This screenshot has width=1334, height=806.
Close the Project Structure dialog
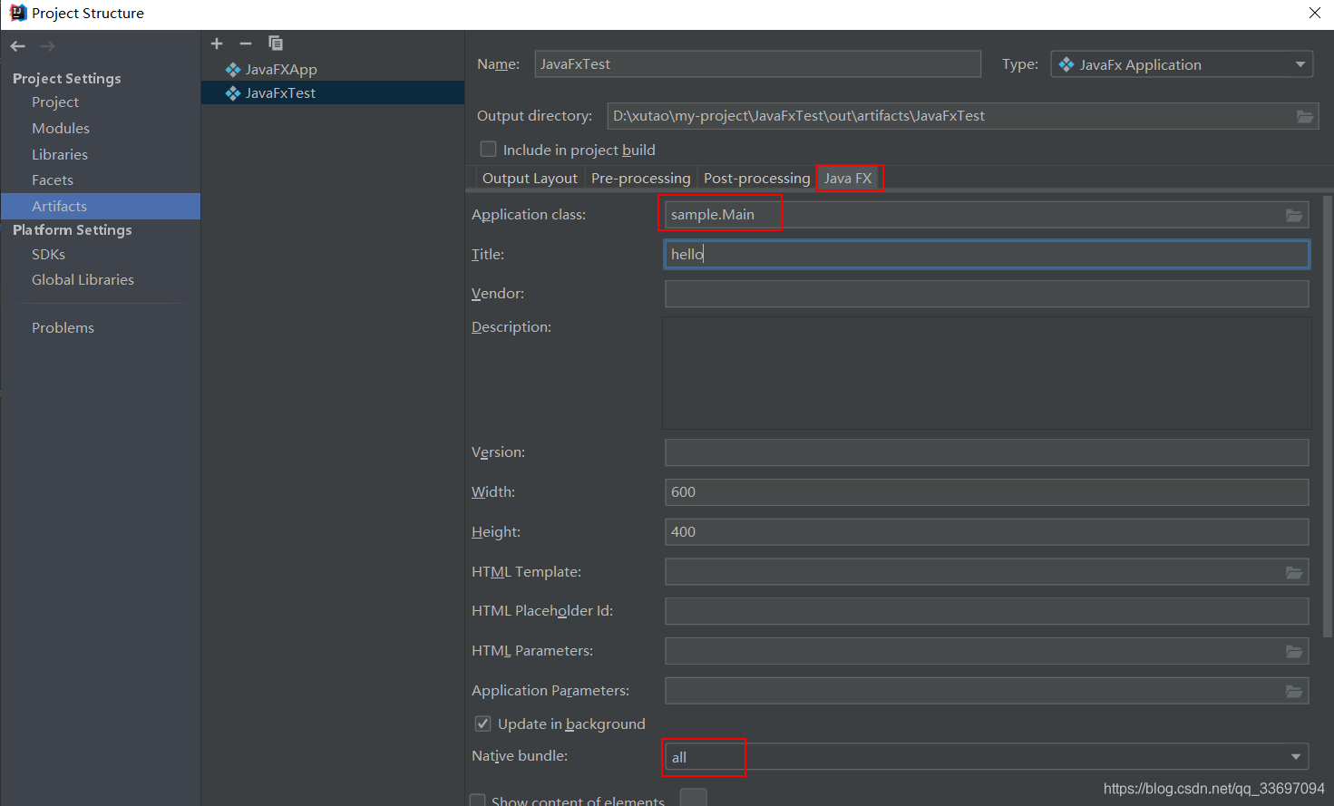1314,13
